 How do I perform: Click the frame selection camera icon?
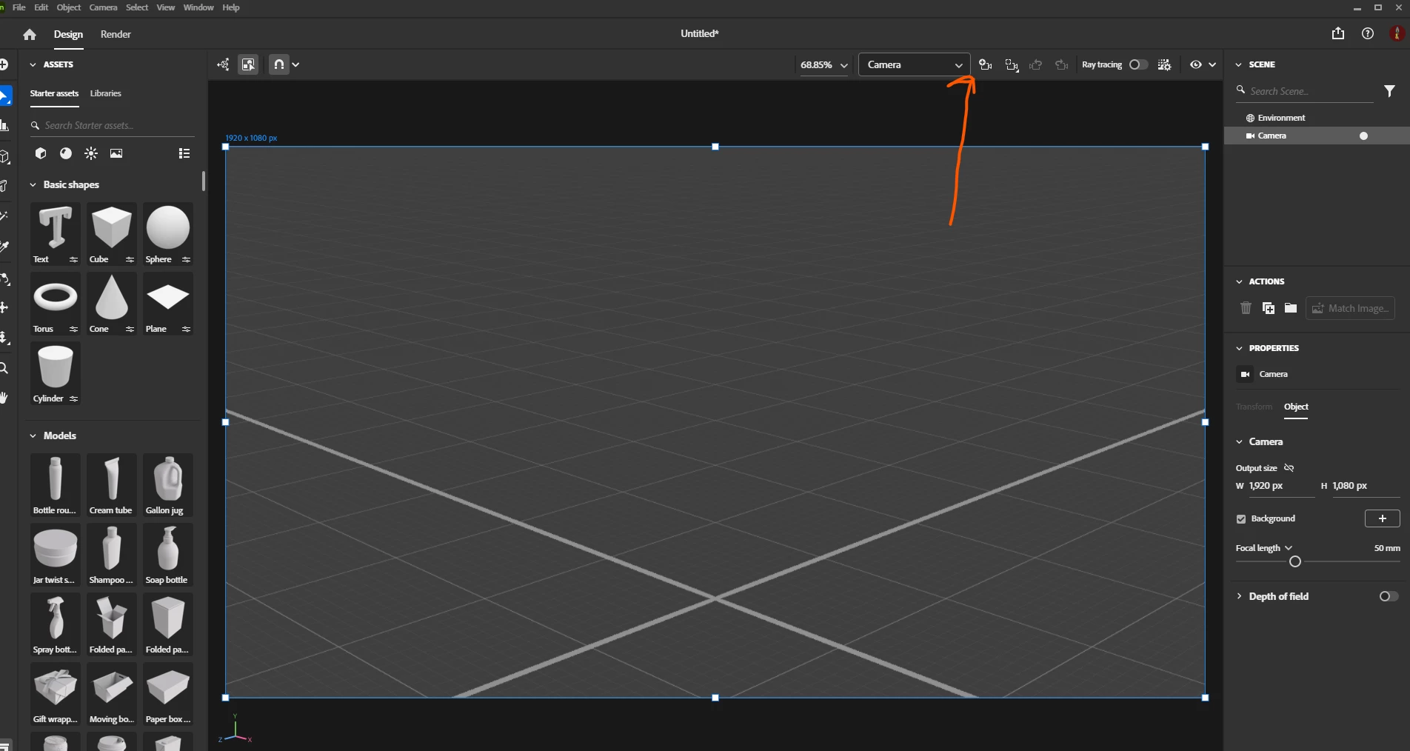(x=1011, y=64)
